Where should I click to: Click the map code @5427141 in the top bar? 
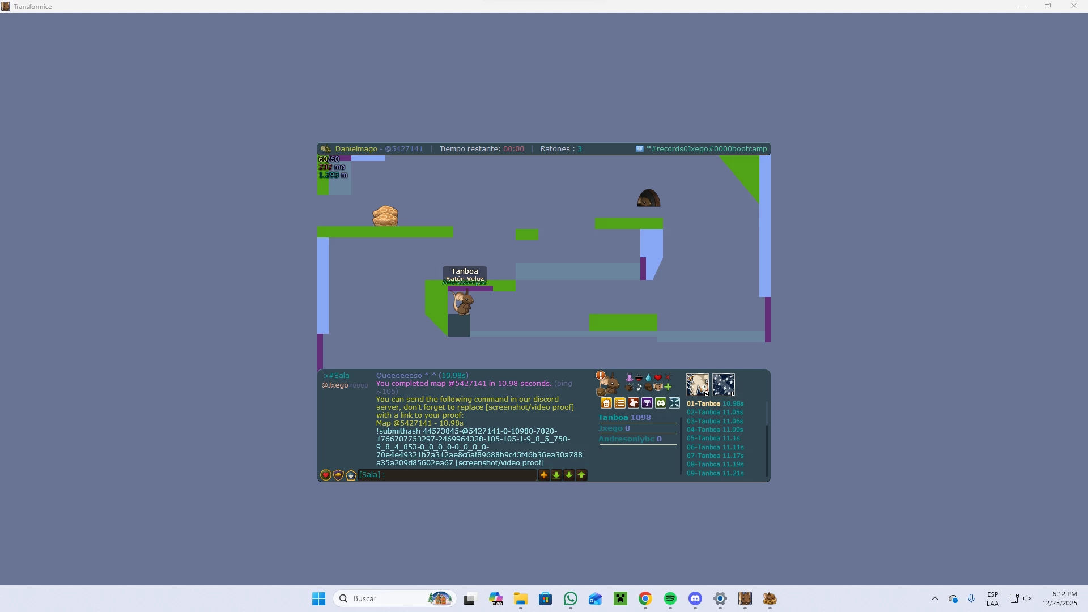(404, 149)
